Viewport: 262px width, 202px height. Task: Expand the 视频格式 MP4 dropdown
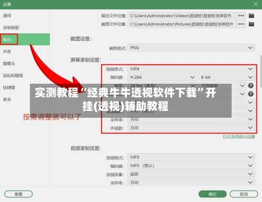191,69
